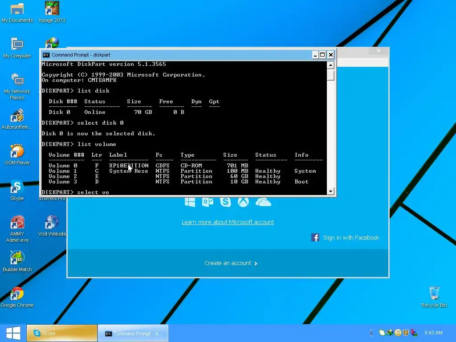
Task: Select the AutorunRem desktop shortcut
Action: coord(17,119)
